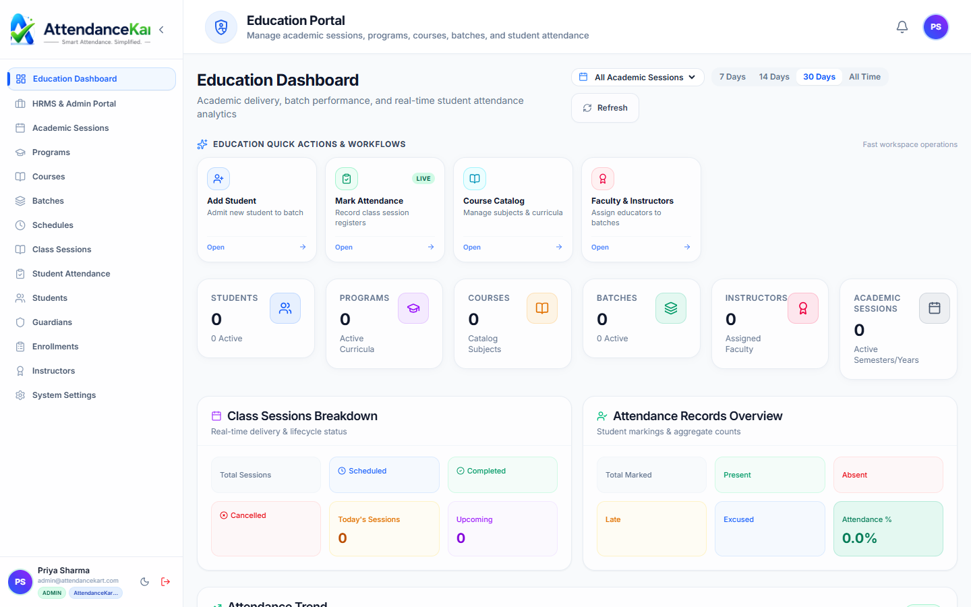Open the Mark Attendance quick action

tap(384, 210)
